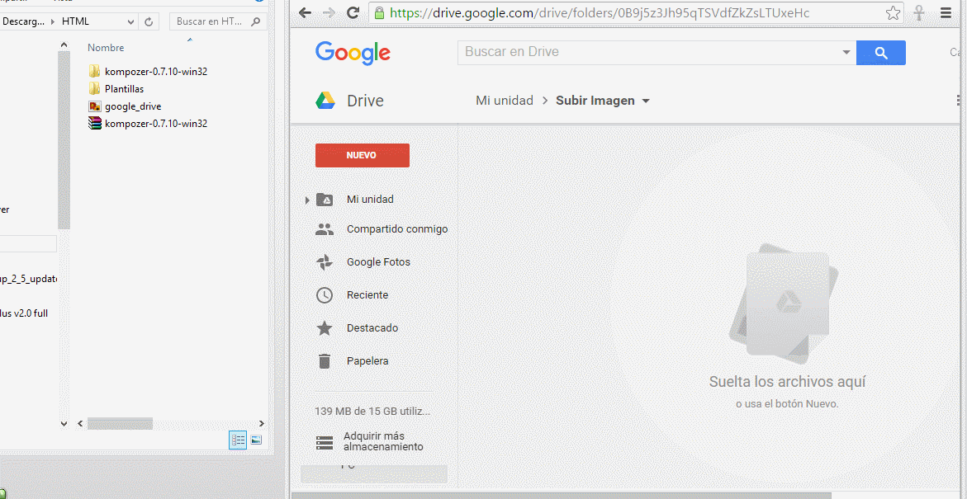Click the Drive triangle logo
The width and height of the screenshot is (967, 499).
pos(325,101)
